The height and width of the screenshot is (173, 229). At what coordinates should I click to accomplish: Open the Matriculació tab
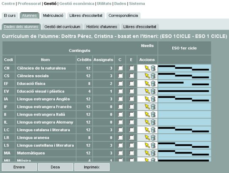(53, 16)
